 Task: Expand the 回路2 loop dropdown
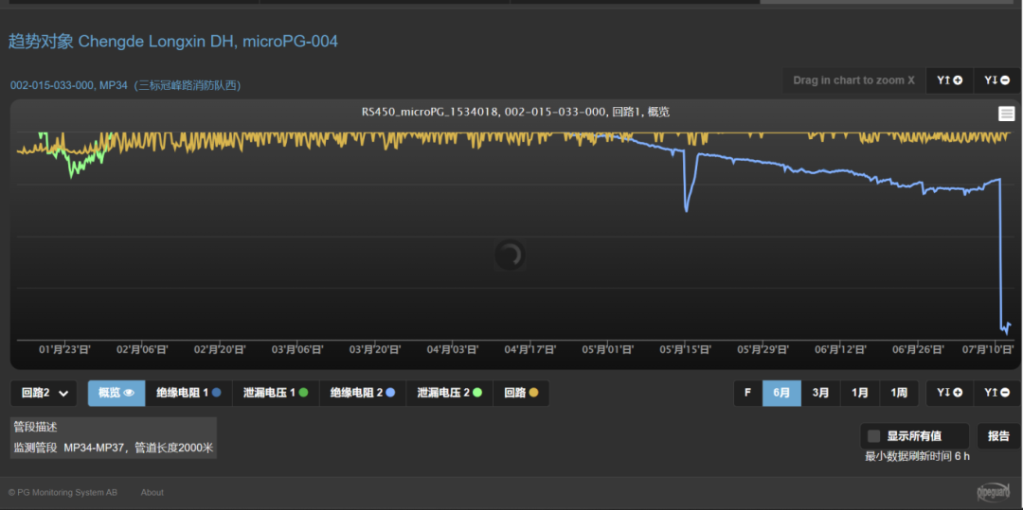45,393
